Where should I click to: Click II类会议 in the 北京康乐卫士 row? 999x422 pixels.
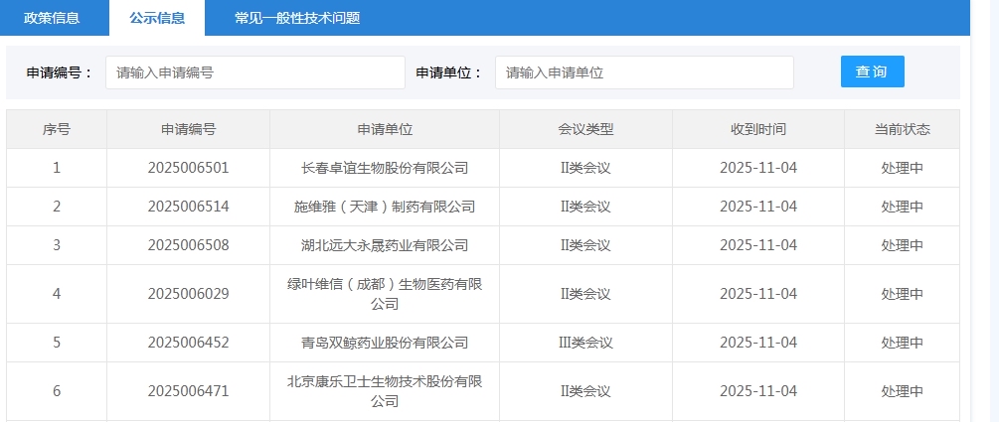pos(586,391)
